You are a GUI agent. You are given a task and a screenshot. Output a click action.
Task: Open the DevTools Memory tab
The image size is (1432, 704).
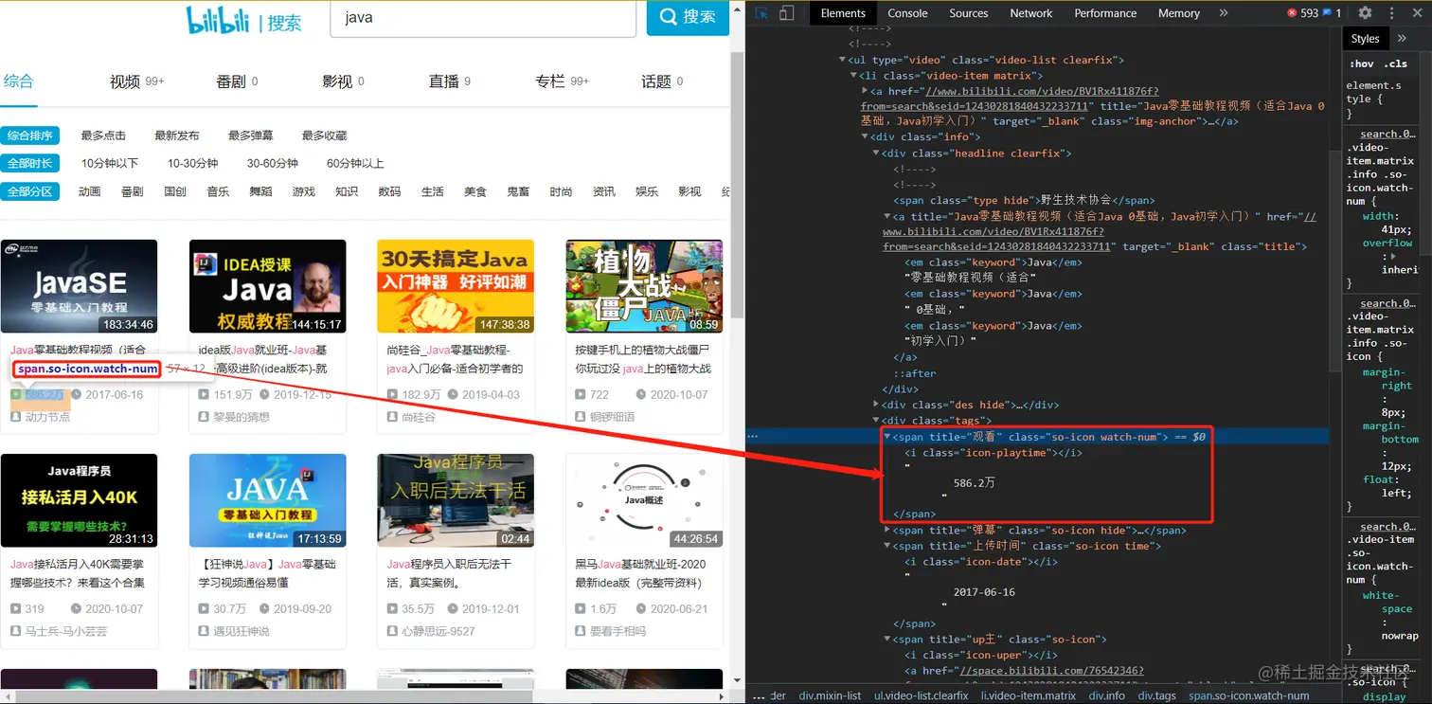click(1178, 13)
